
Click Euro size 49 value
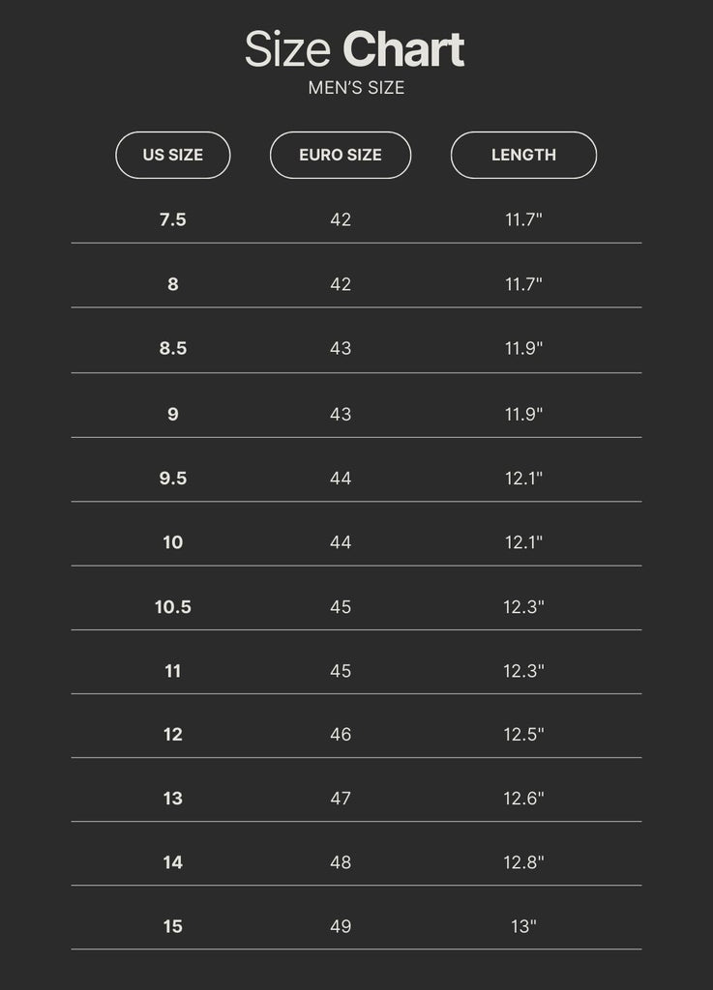[341, 926]
